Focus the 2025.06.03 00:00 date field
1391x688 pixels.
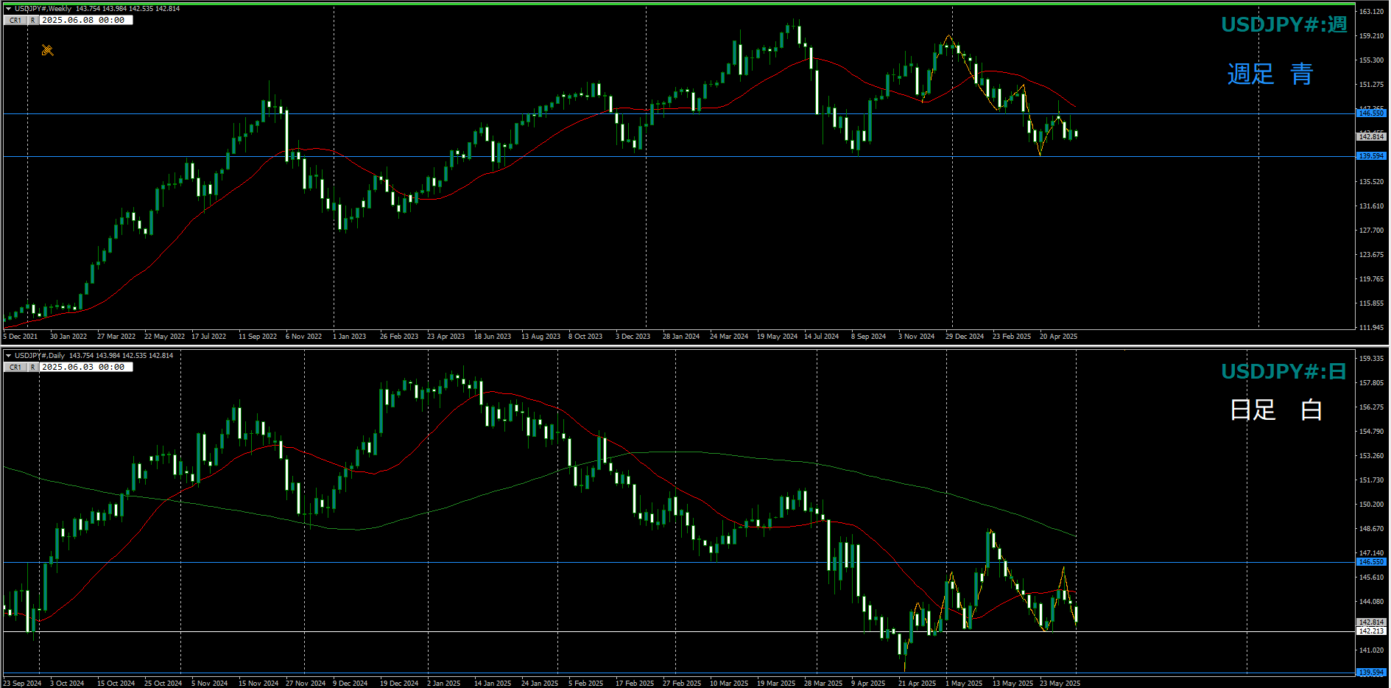[x=85, y=368]
